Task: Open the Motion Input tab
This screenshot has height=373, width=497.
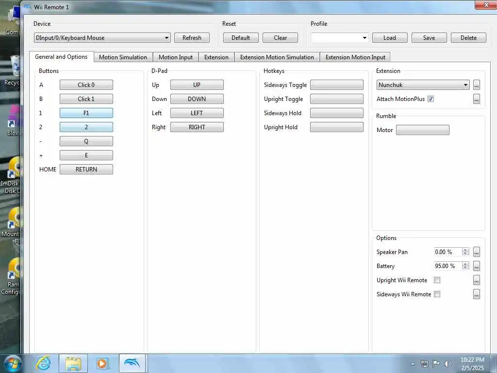Action: click(x=176, y=57)
